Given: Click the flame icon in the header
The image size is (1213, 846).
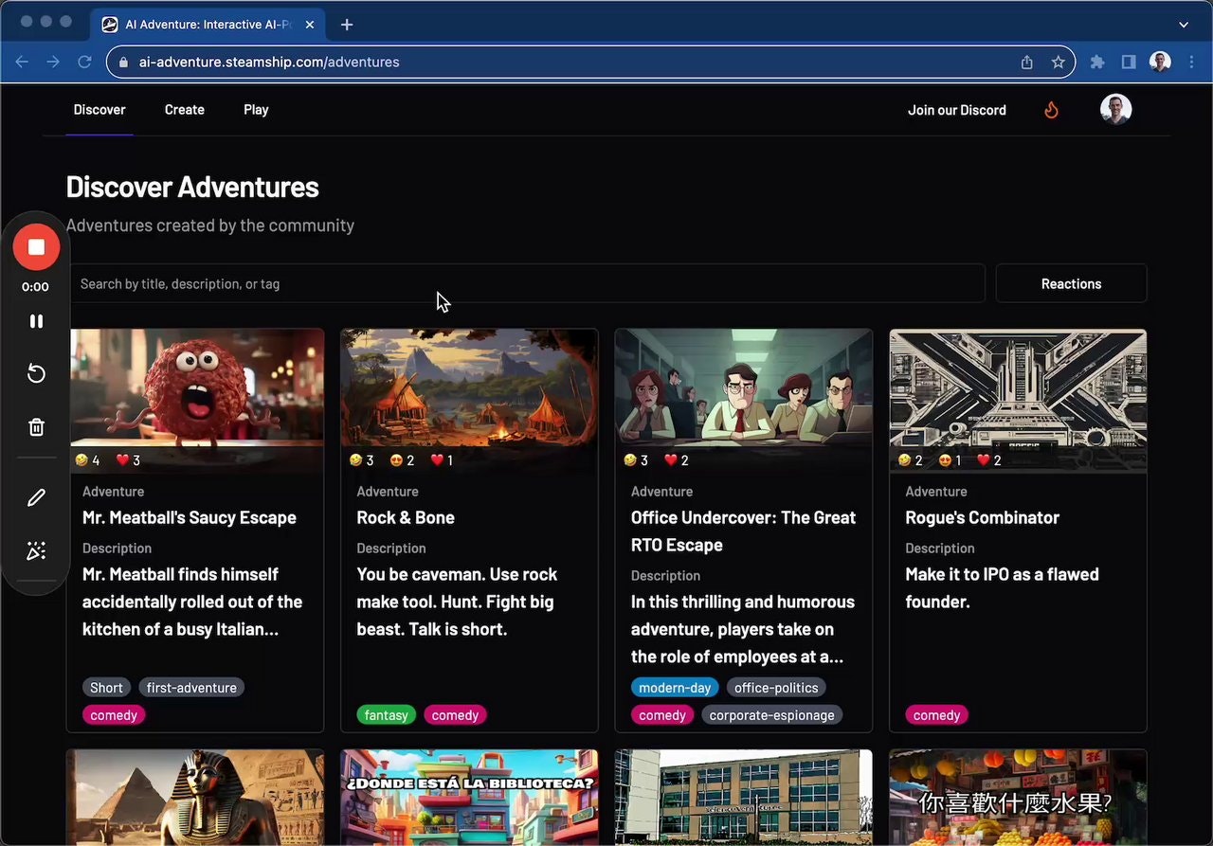Looking at the screenshot, I should pos(1051,109).
